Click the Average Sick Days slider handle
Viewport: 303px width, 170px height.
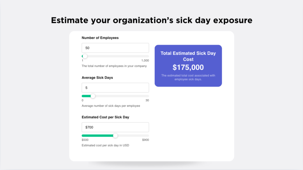[93, 96]
